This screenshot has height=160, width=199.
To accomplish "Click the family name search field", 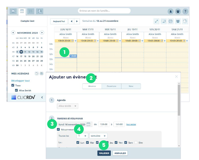I will [x=104, y=11].
